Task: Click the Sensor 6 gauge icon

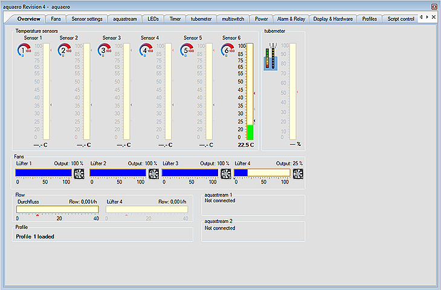Action: pos(229,50)
